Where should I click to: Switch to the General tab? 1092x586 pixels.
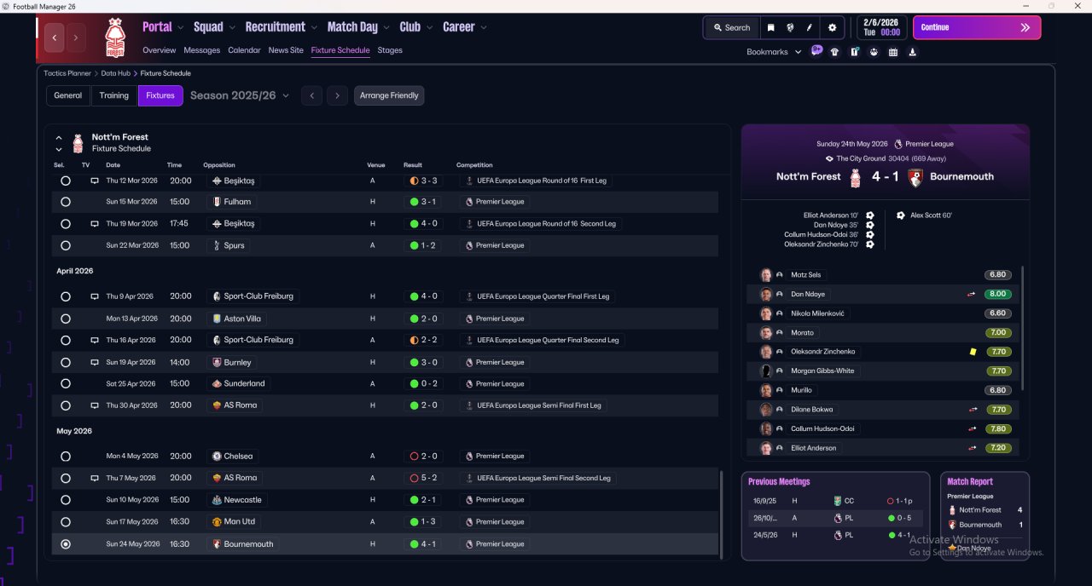(x=68, y=95)
